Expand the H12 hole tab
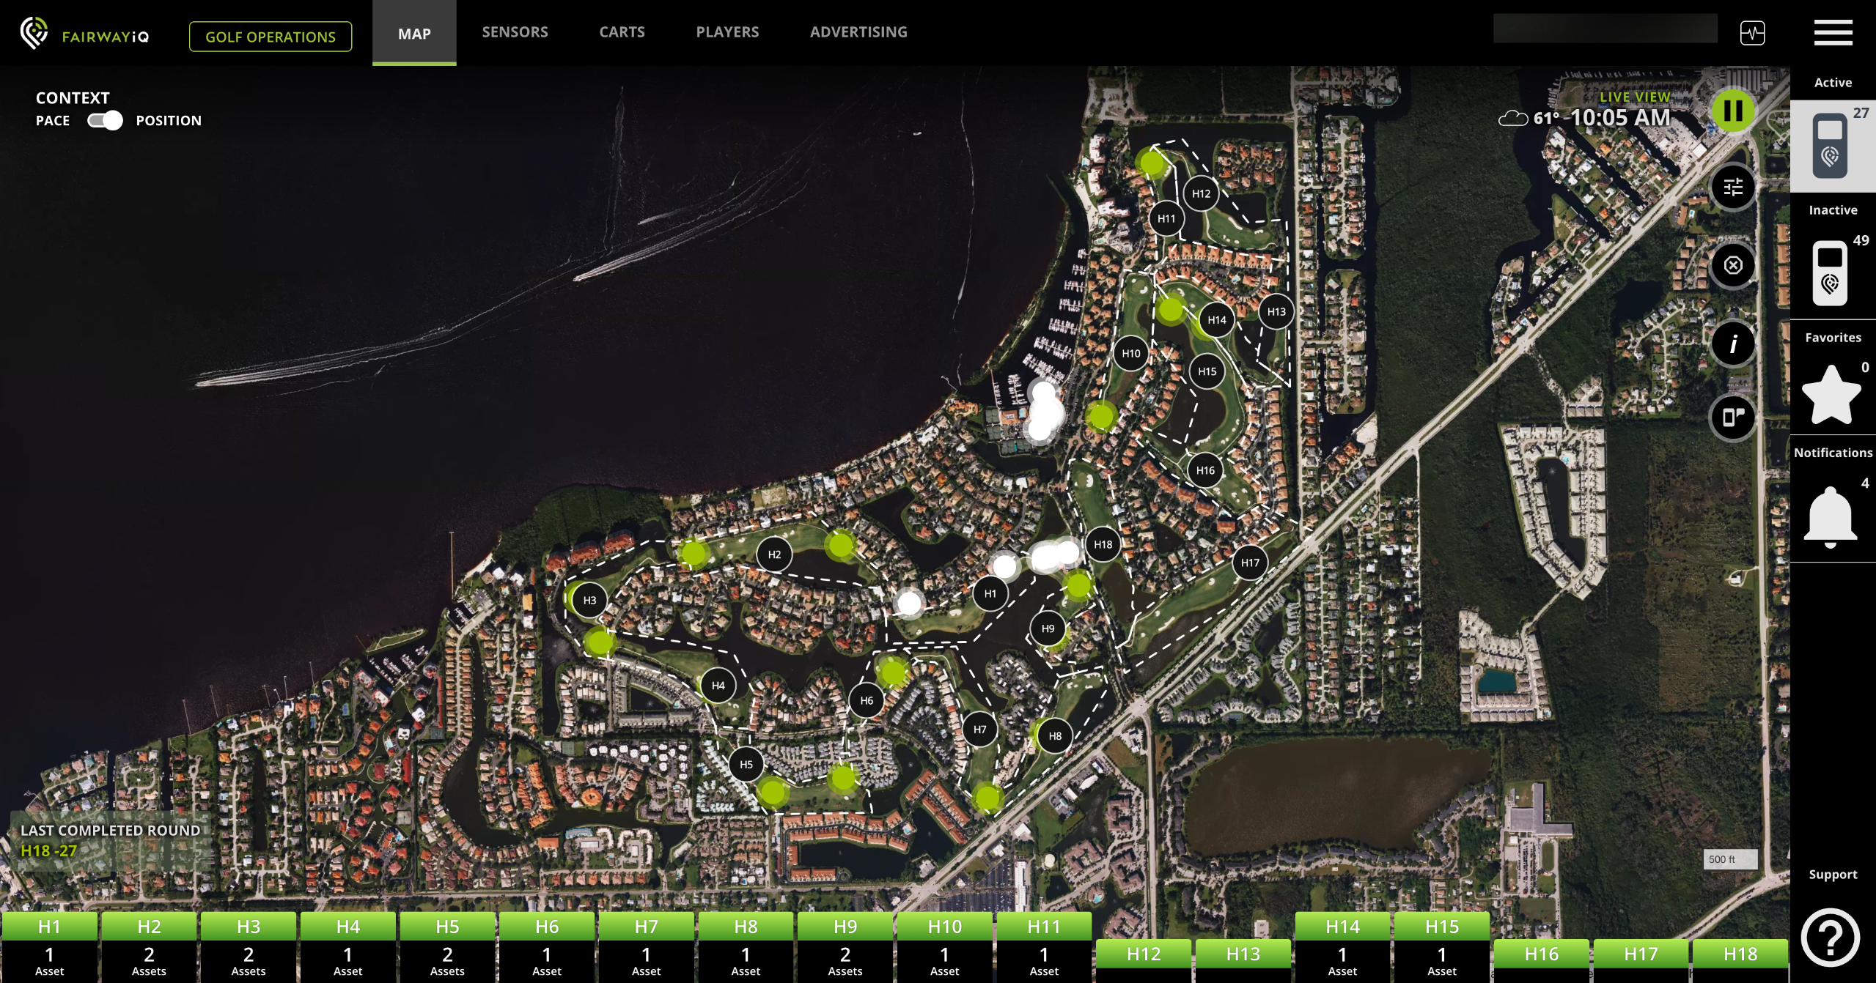The width and height of the screenshot is (1876, 983). 1144,954
